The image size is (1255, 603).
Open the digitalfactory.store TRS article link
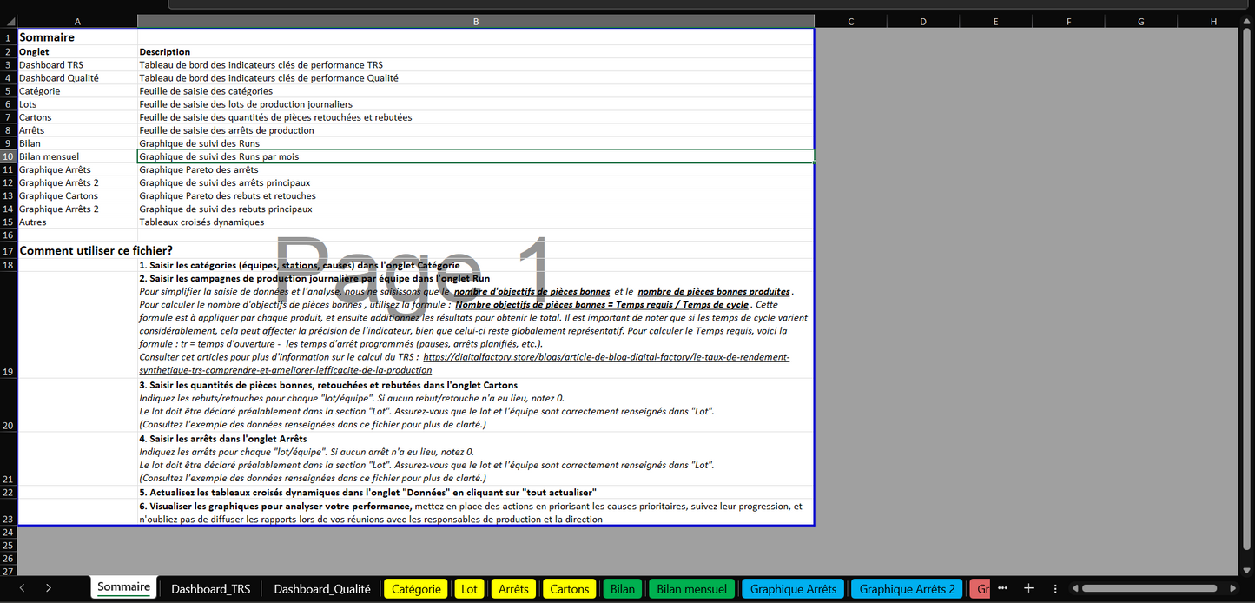[x=605, y=357]
